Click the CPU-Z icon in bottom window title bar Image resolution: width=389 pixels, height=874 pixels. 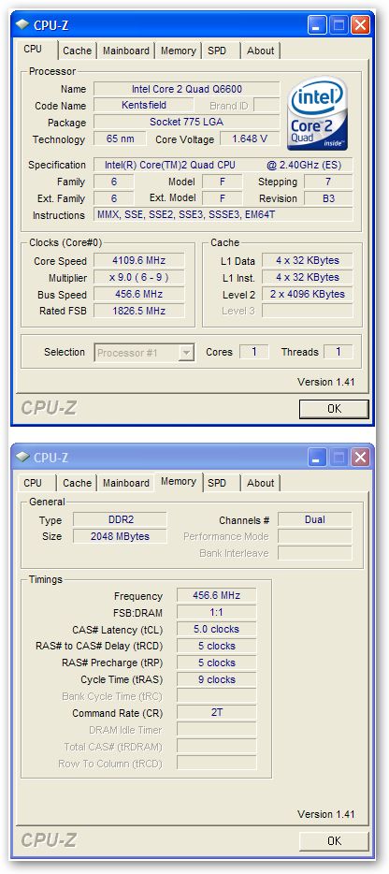click(22, 457)
